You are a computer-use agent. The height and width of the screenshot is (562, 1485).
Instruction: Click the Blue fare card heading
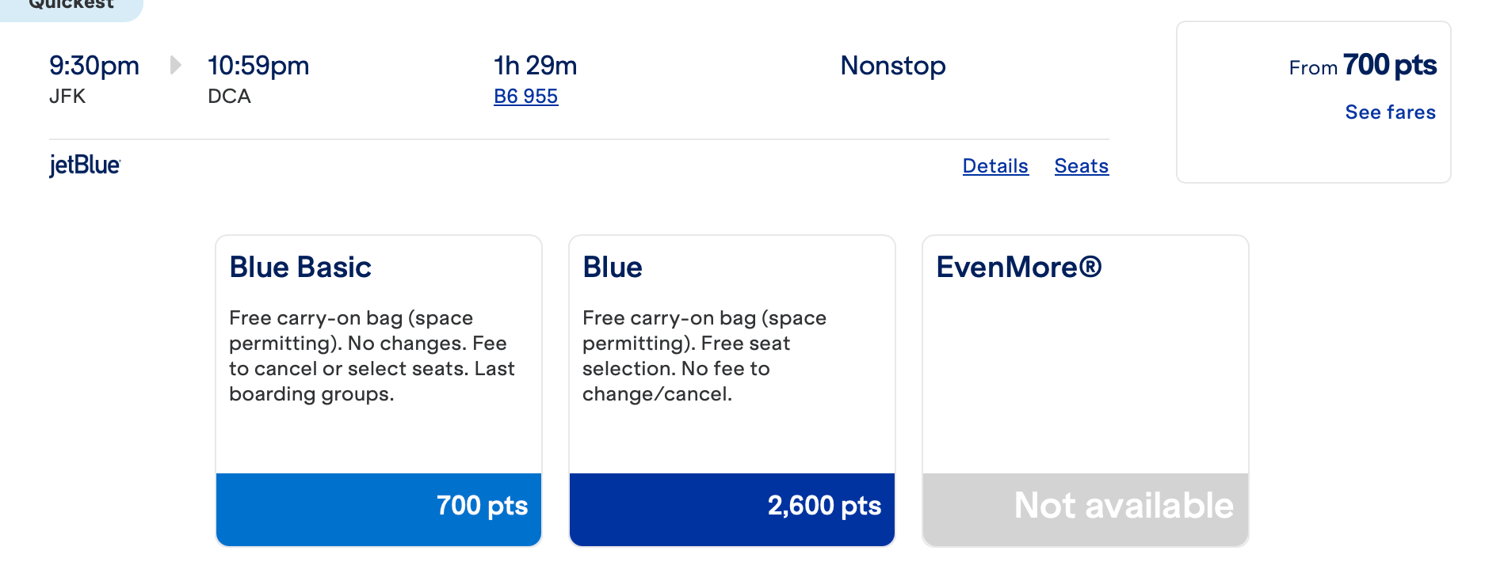coord(613,268)
